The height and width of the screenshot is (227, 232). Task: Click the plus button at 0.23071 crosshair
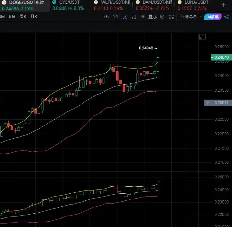208,103
